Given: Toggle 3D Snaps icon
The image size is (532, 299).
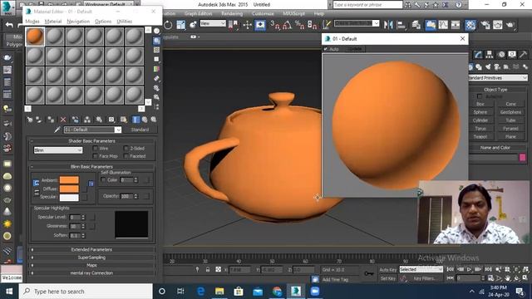Looking at the screenshot, I should pyautogui.click(x=274, y=25).
